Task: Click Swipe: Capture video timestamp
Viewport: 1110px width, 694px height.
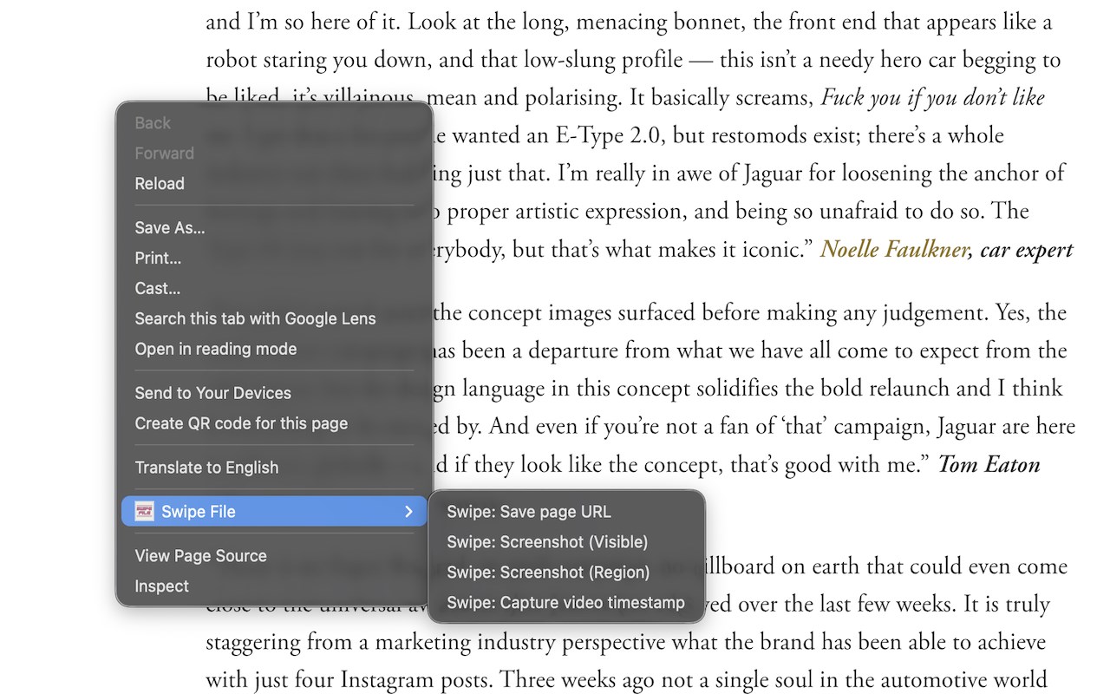Action: tap(566, 603)
